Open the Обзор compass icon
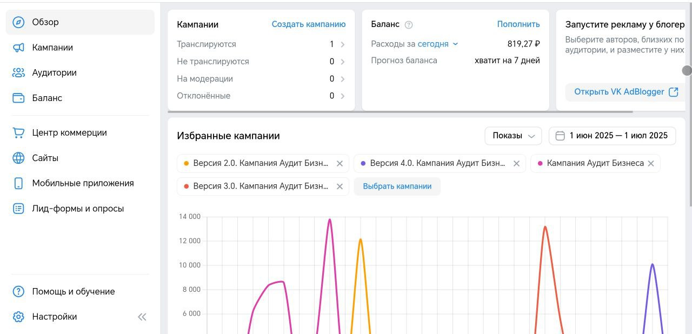Screen dimensions: 692x334 tap(18, 22)
